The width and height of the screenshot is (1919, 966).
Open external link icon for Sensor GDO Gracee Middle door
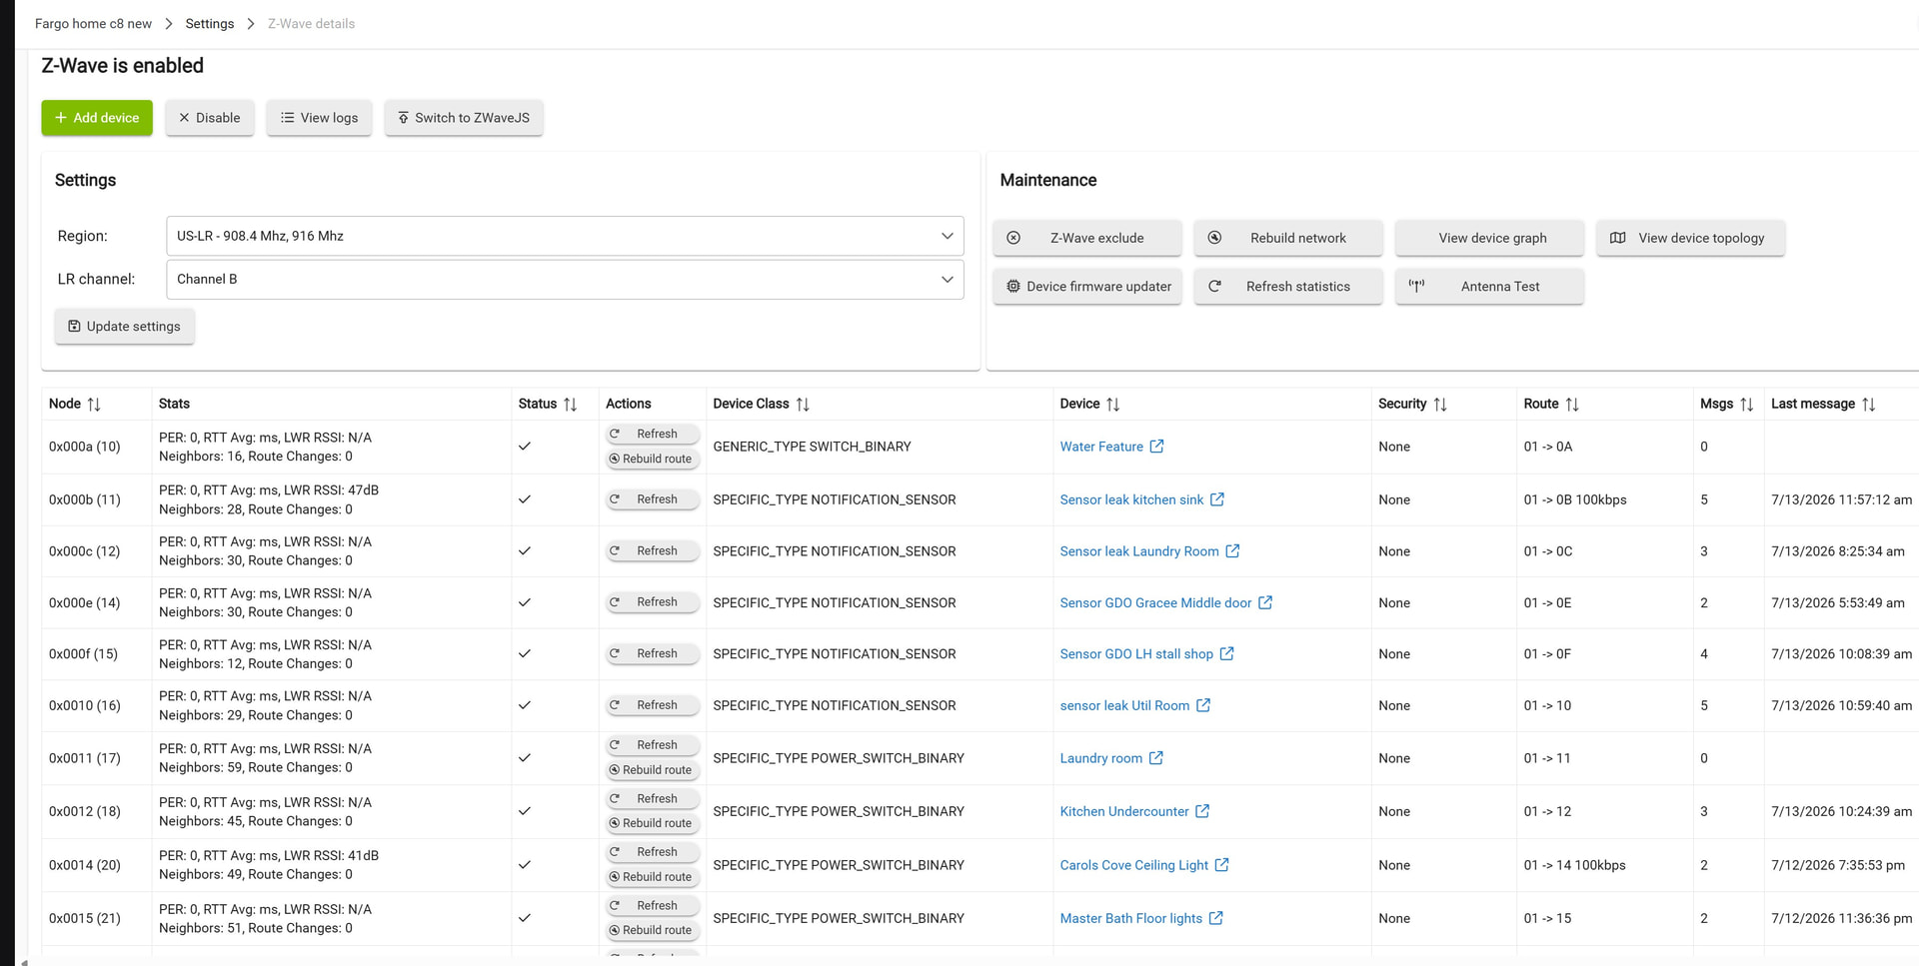pos(1265,602)
